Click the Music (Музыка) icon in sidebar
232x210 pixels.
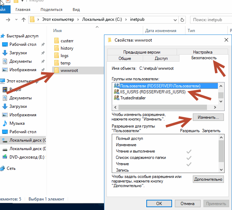click(5, 123)
